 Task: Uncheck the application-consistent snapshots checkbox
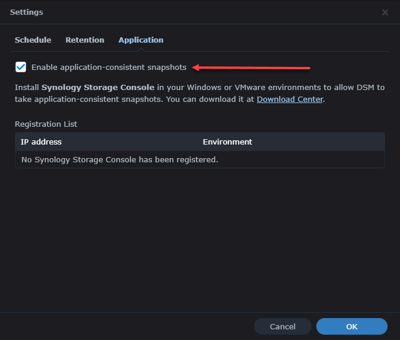click(21, 67)
